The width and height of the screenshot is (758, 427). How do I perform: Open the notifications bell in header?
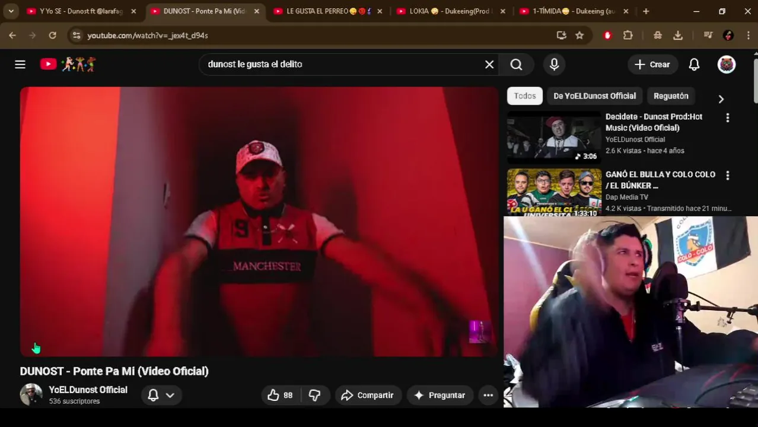pos(694,64)
